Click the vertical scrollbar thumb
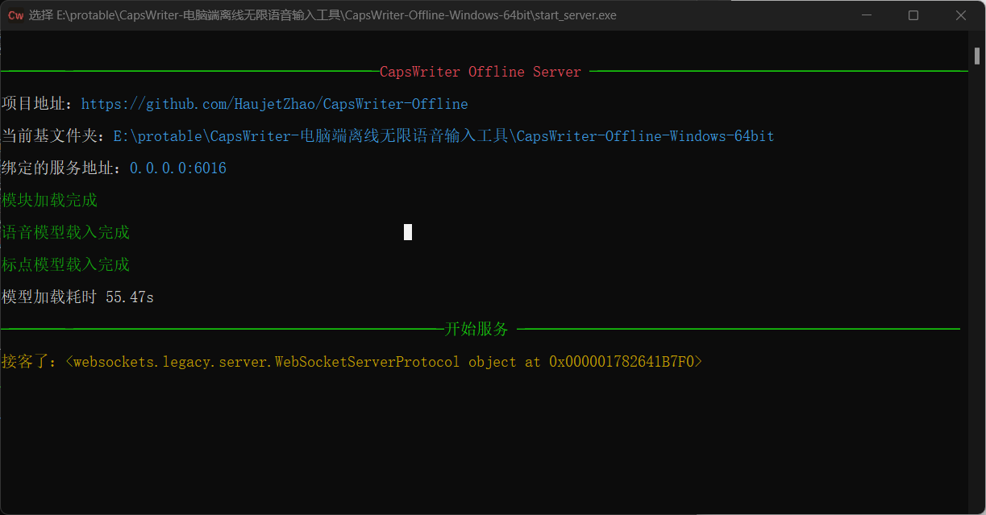Image resolution: width=986 pixels, height=515 pixels. click(976, 56)
